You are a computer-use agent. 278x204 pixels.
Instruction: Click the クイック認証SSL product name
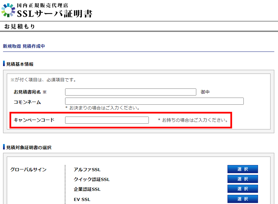coord(92,179)
